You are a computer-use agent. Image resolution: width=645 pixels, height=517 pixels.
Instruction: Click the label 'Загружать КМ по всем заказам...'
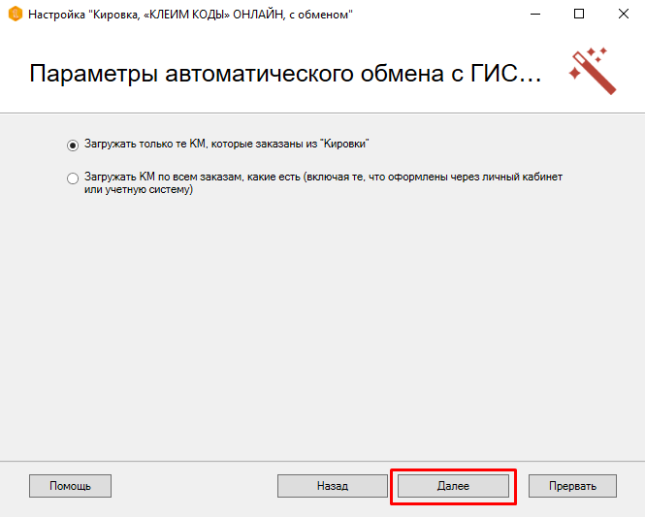[x=323, y=183]
